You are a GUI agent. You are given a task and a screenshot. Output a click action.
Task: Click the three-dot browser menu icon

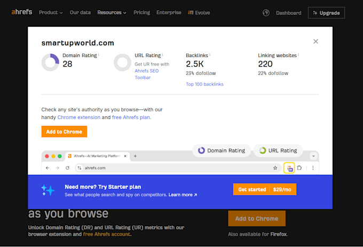pos(313,168)
